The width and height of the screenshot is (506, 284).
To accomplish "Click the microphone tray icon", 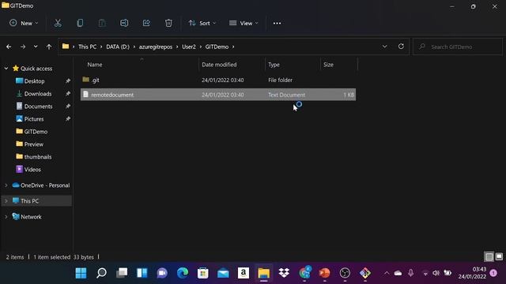I will click(411, 273).
